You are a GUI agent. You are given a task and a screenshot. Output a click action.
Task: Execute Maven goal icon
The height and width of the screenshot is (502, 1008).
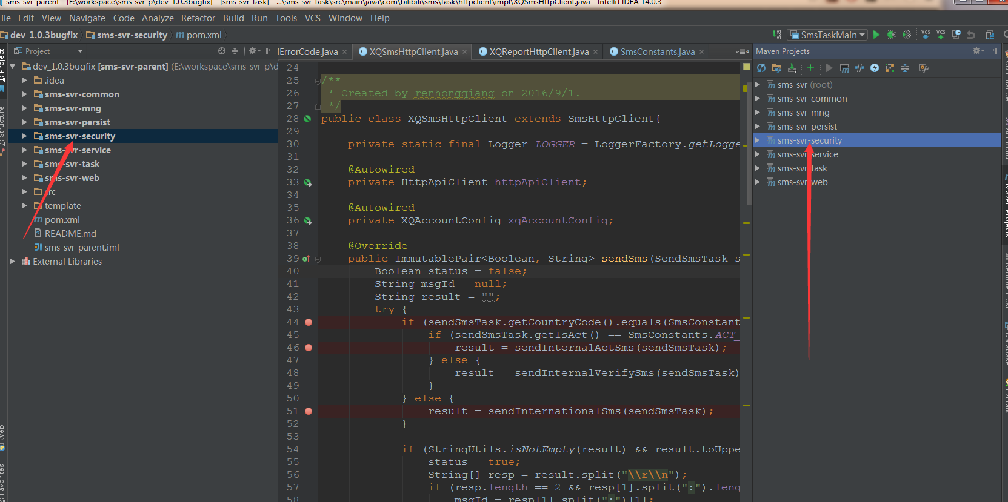pos(844,68)
